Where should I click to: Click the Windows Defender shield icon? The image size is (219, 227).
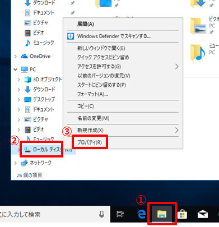point(71,36)
